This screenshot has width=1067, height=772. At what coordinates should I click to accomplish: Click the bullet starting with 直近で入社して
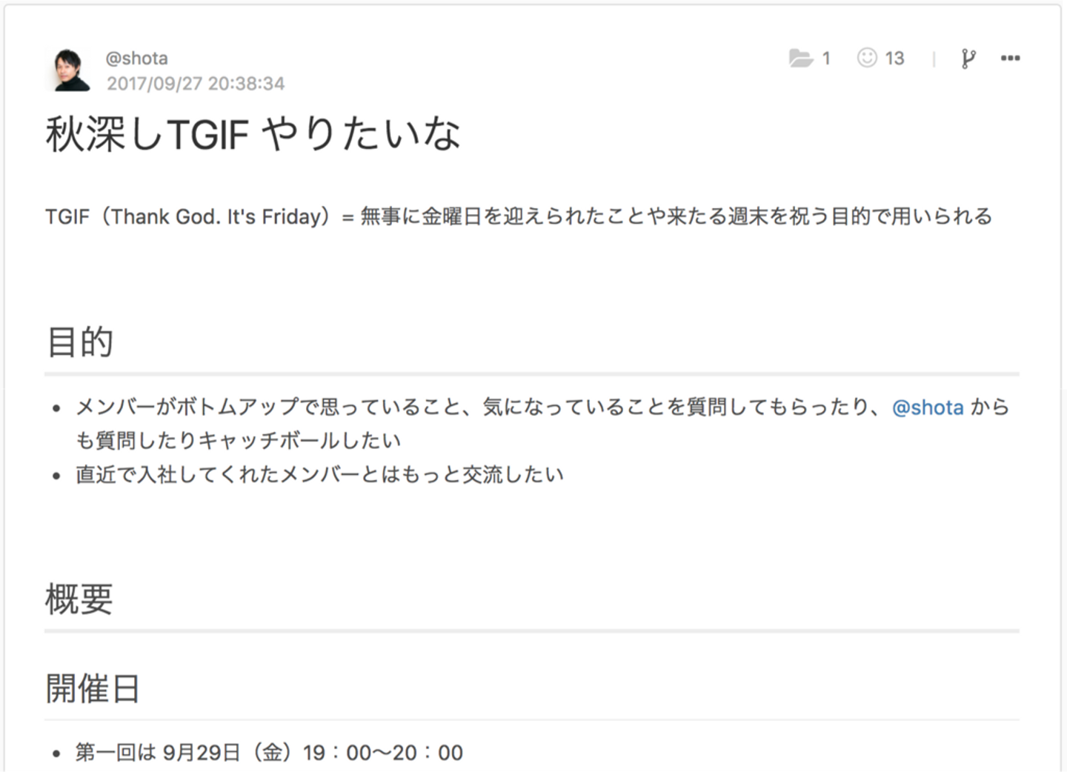point(319,474)
